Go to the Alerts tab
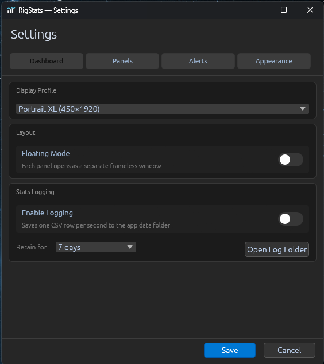Image resolution: width=324 pixels, height=364 pixels. (x=198, y=61)
